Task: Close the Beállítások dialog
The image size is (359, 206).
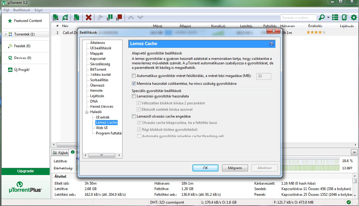Action: tap(273, 31)
